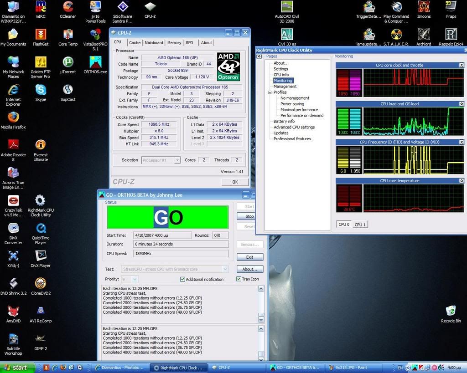The image size is (467, 373).
Task: Open Everest Ultimate desktop icon
Action: [41, 150]
